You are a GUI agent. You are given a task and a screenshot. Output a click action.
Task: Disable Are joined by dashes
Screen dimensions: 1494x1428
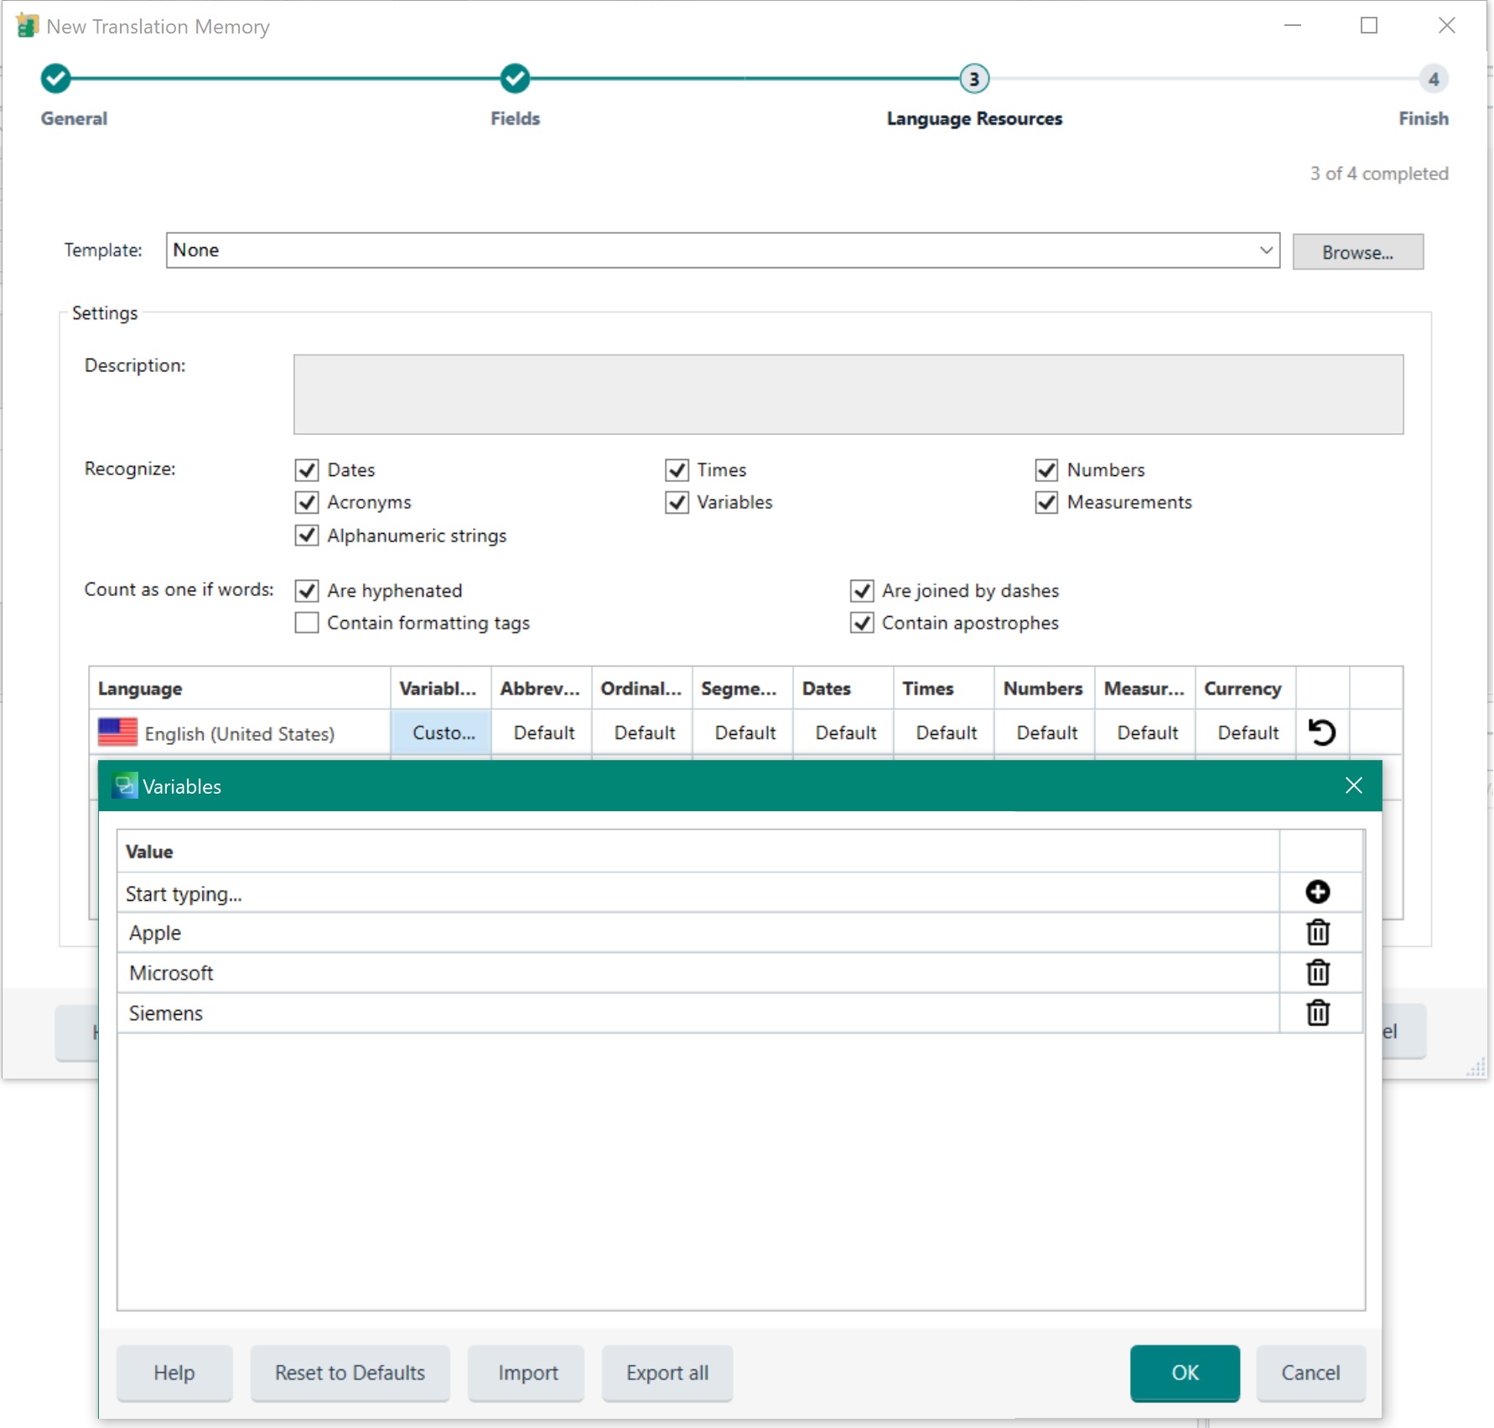pyautogui.click(x=862, y=591)
